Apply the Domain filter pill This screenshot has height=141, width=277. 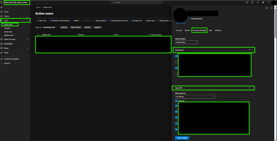click(88, 27)
